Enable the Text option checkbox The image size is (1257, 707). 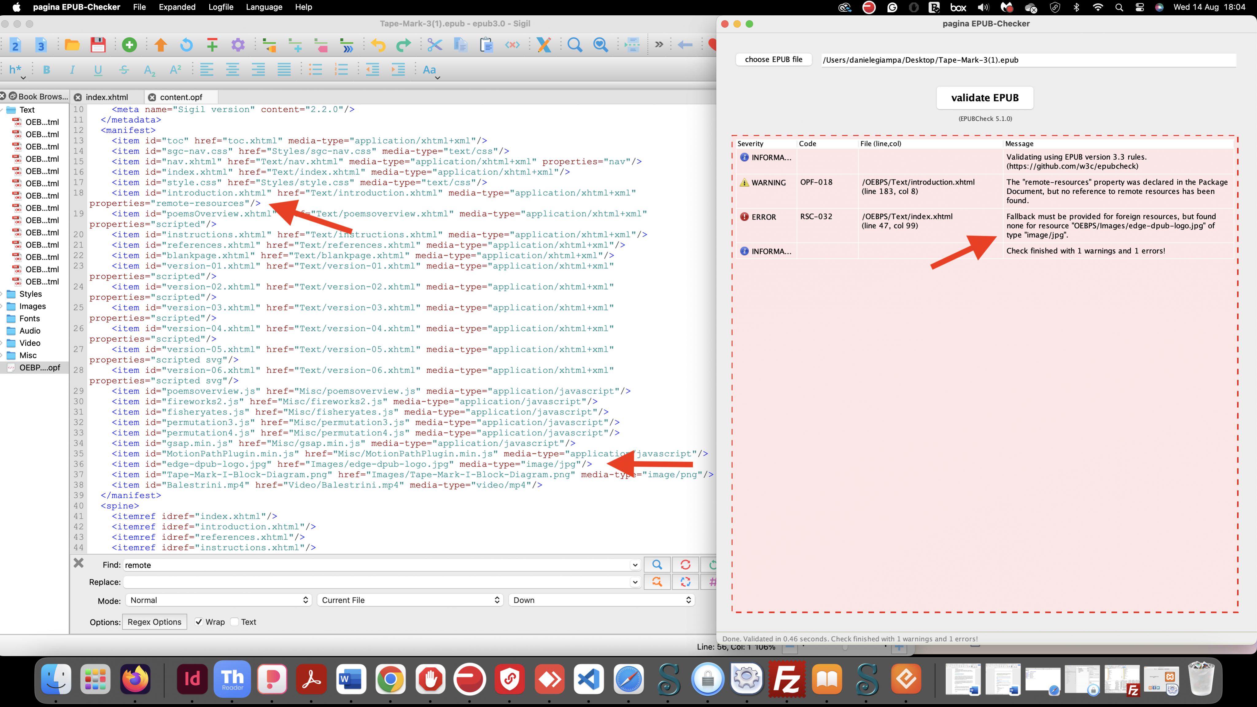[x=235, y=622]
